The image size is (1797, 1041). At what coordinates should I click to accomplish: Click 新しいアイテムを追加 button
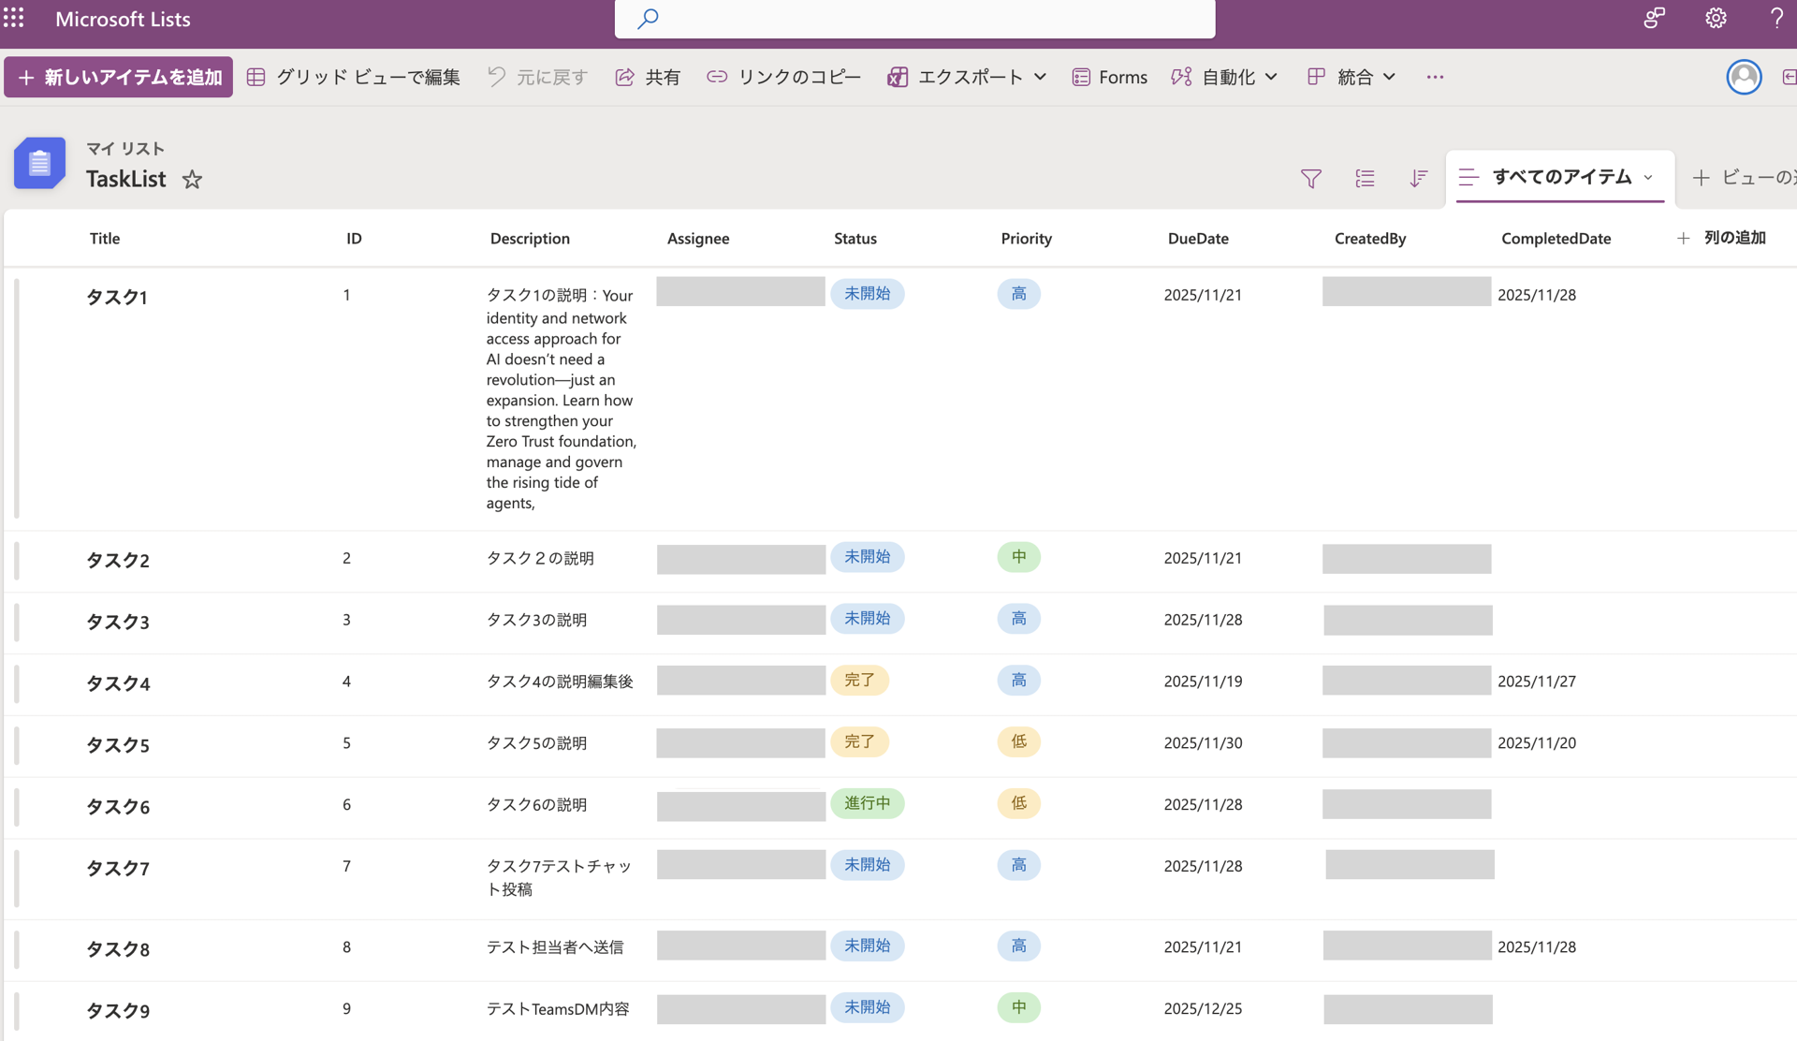tap(119, 77)
